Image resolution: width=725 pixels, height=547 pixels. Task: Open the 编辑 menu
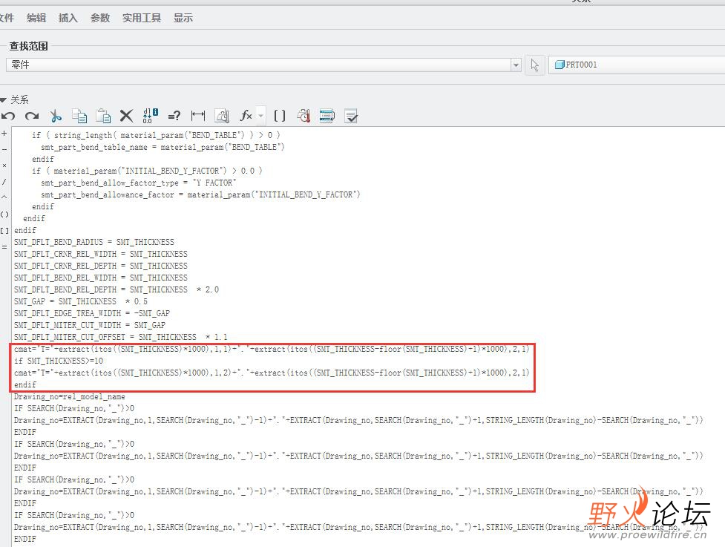click(x=36, y=18)
